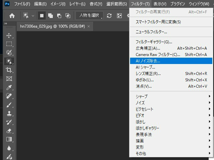Select the Crop tool

coord(9,70)
